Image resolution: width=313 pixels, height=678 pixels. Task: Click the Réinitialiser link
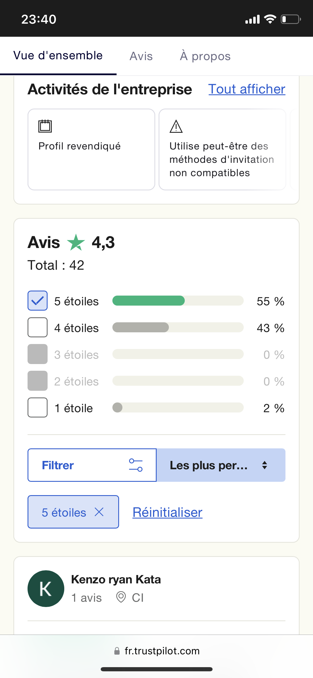pyautogui.click(x=167, y=512)
